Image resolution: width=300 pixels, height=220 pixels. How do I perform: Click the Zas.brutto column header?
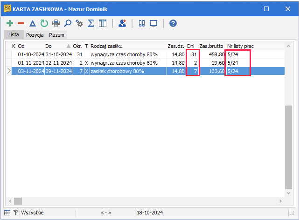point(211,46)
